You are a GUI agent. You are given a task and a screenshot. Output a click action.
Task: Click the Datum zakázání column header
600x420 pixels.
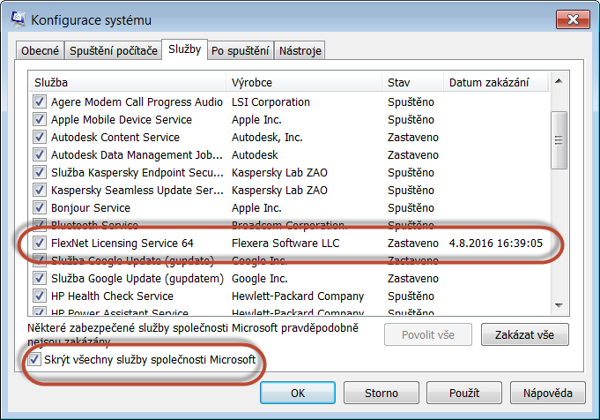click(495, 82)
